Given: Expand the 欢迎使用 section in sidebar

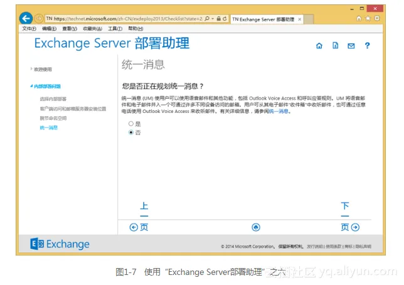Looking at the screenshot, I should 43,69.
